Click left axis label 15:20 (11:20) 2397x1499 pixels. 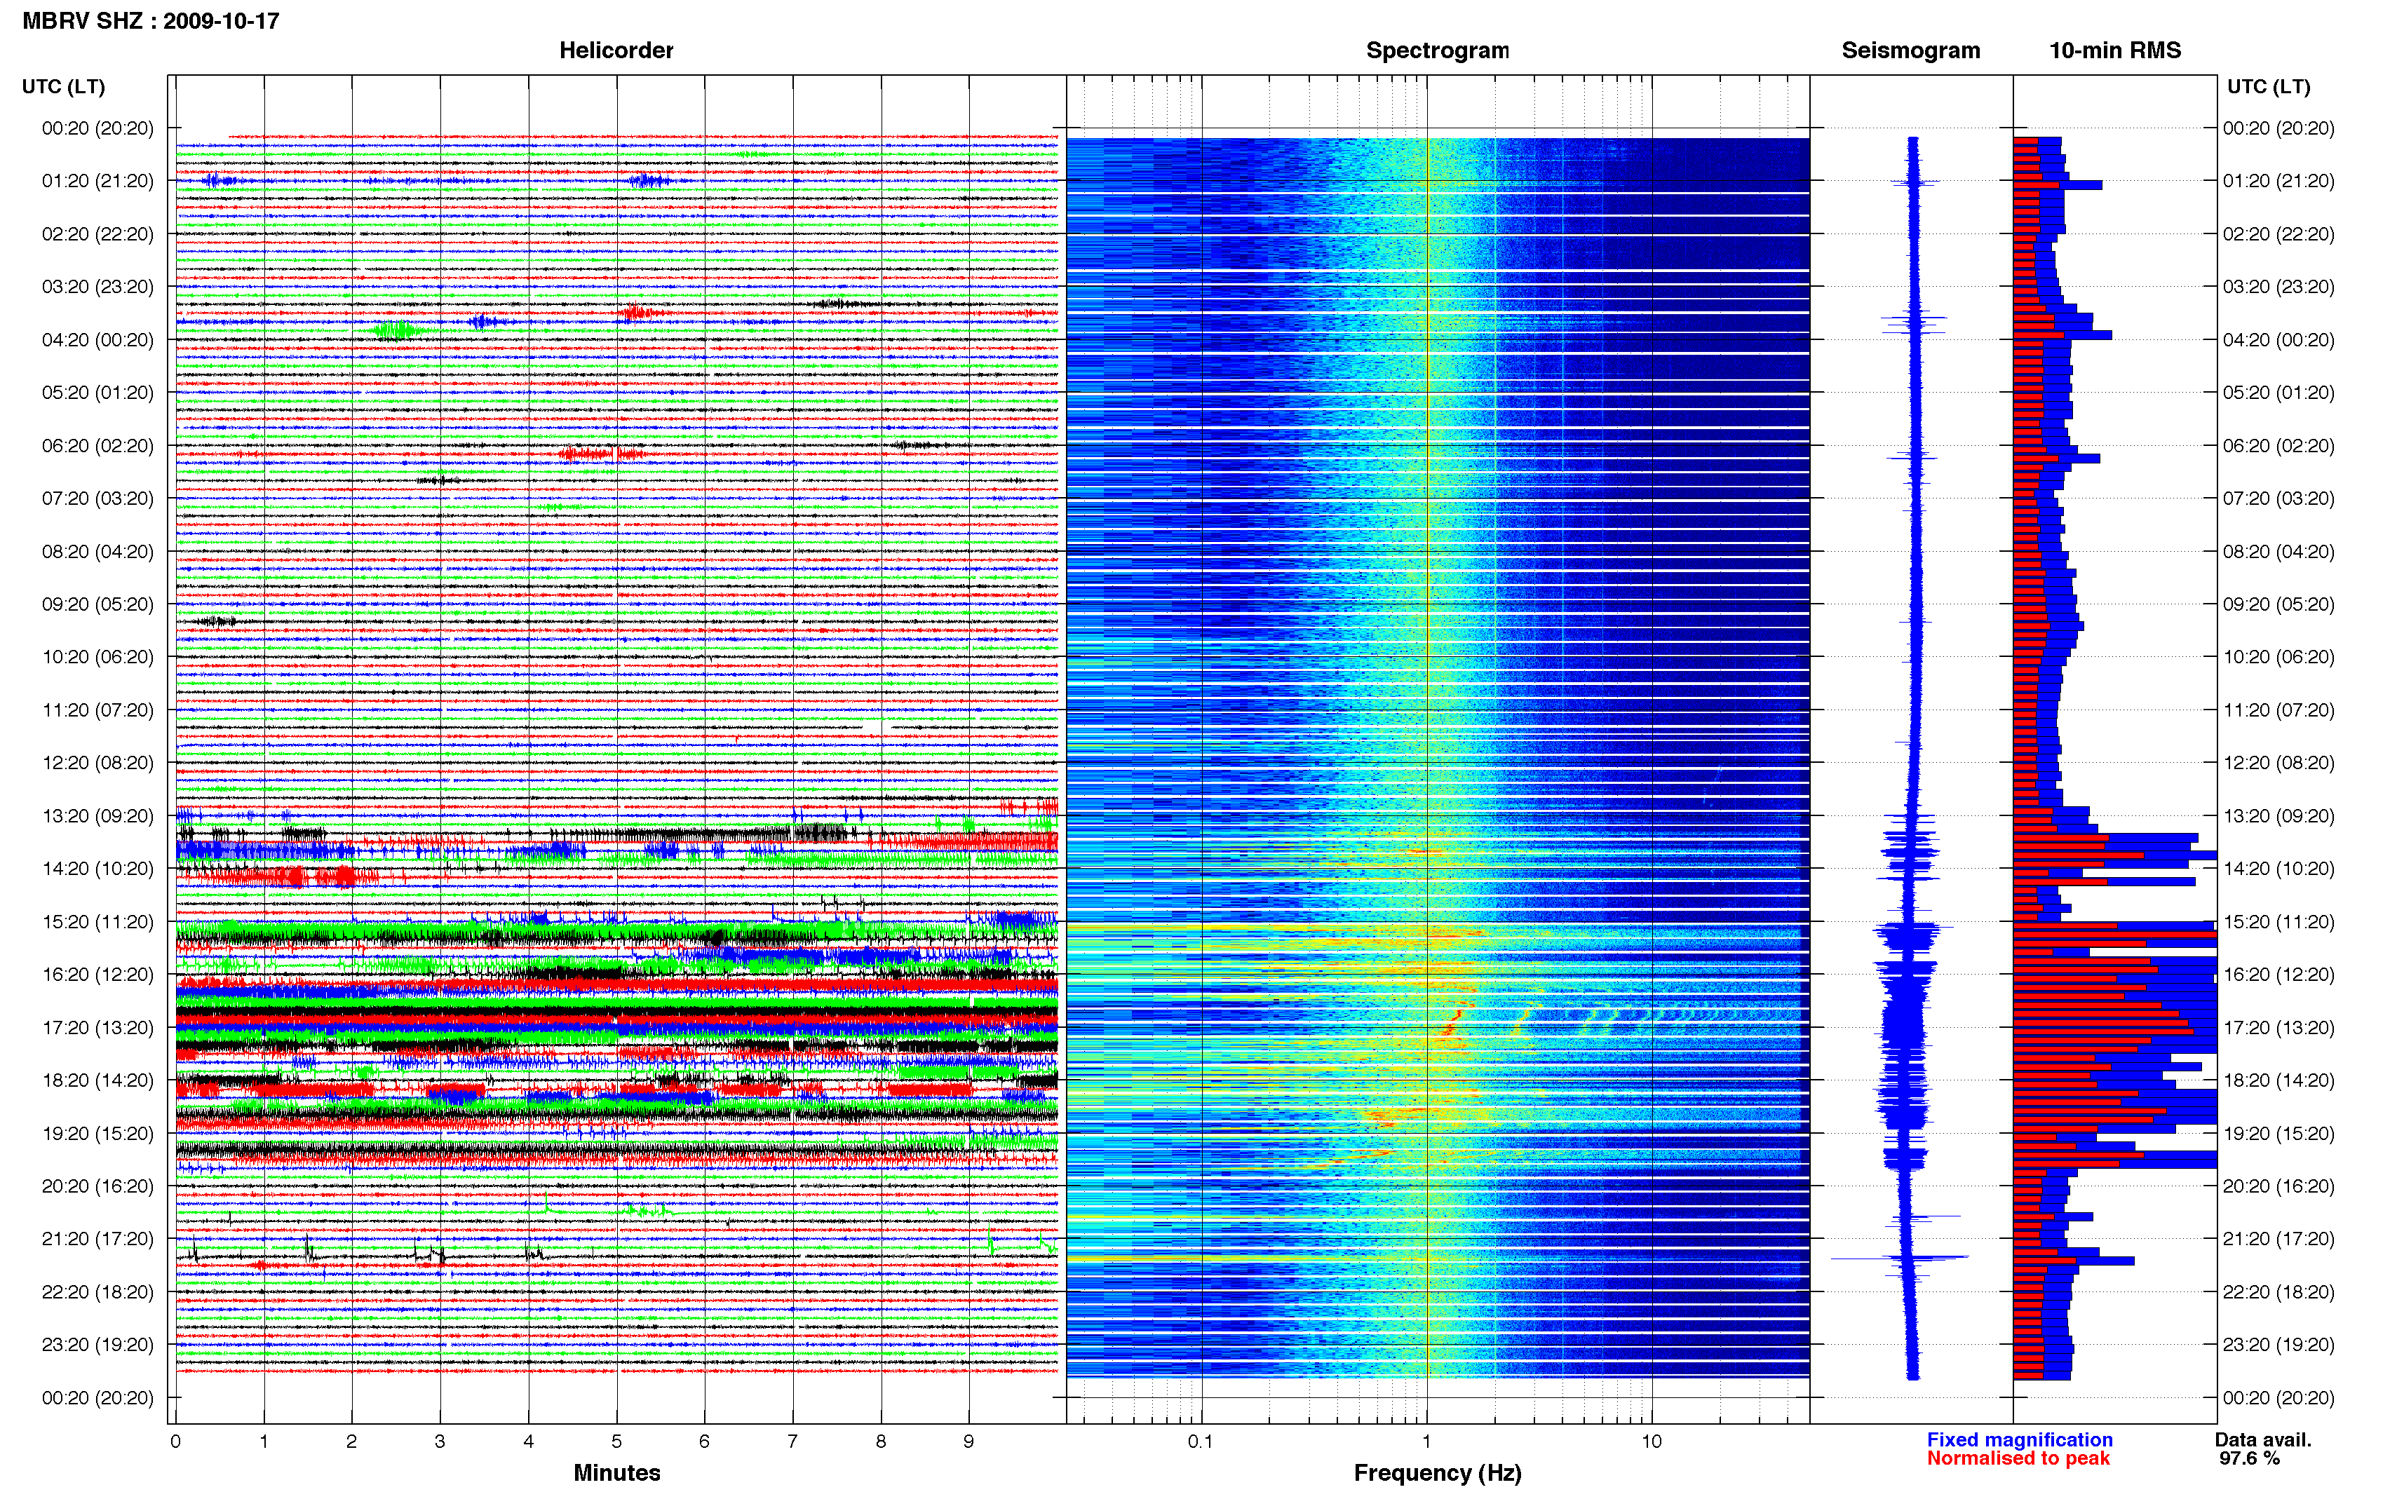(x=98, y=921)
